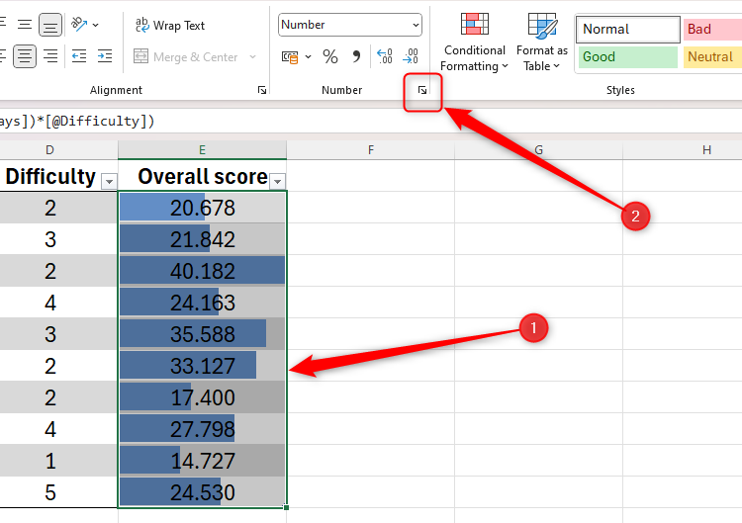Apply Comma Style number format
This screenshot has height=523, width=742.
pyautogui.click(x=356, y=57)
